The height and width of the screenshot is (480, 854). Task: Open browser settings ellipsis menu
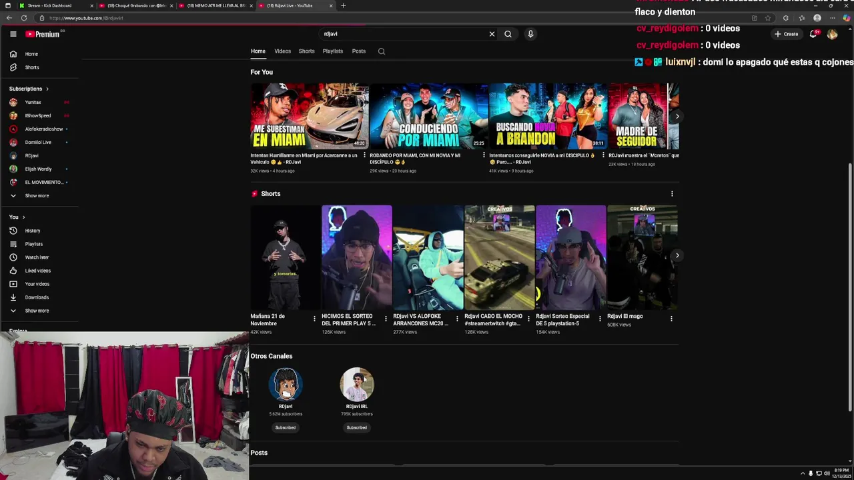click(x=832, y=18)
